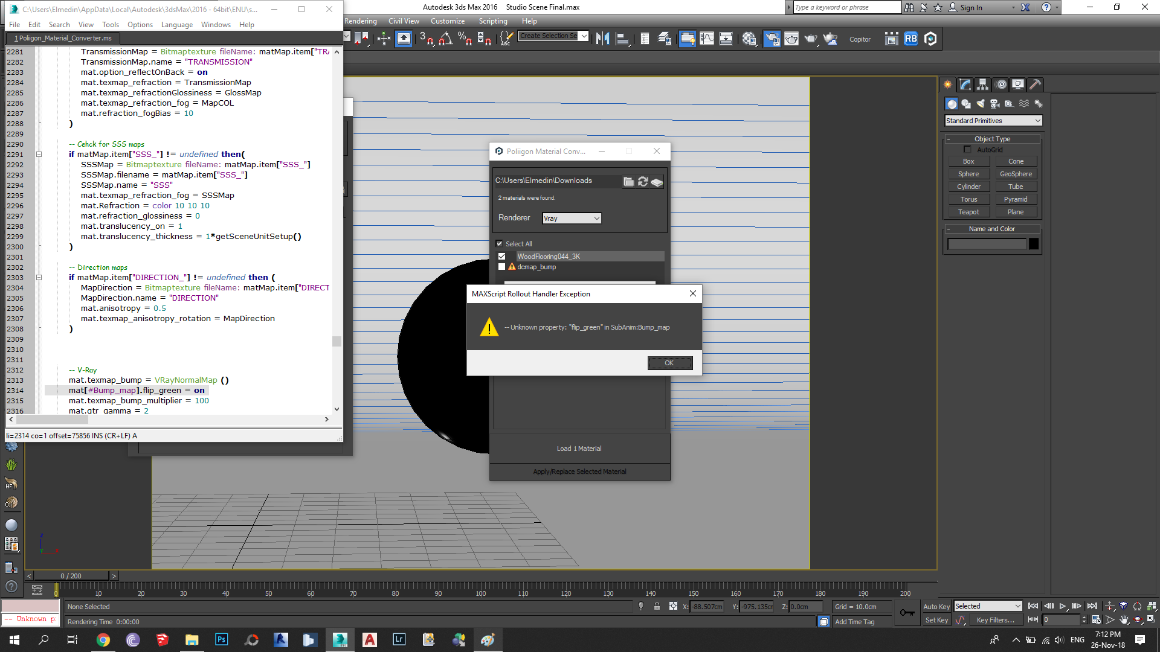Open the Curve Editor from toolbar

click(706, 39)
